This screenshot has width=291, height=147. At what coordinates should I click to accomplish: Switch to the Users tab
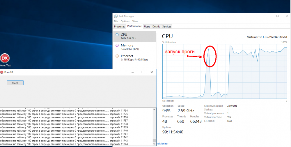147,26
